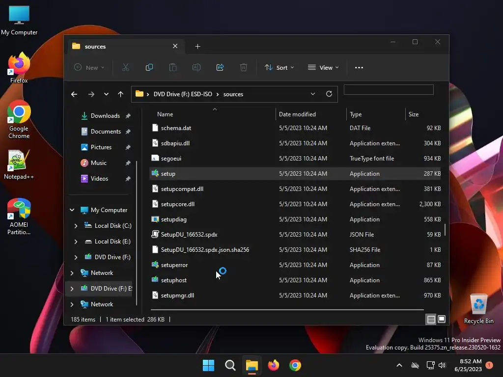The width and height of the screenshot is (503, 377).
Task: Expand DVD Drive (F:) under My Computer
Action: click(76, 257)
